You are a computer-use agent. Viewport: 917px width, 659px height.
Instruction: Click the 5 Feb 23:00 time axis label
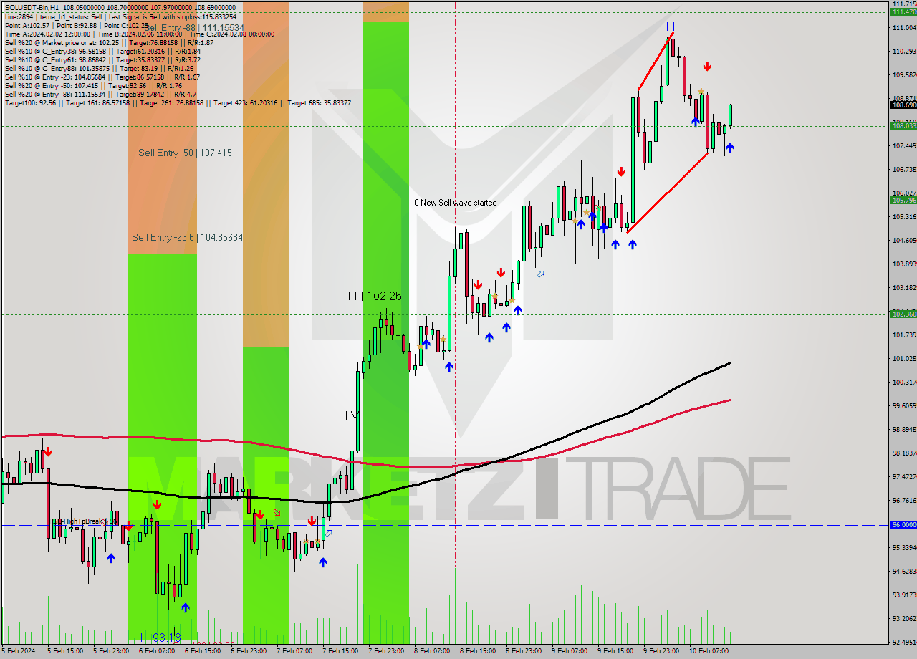[x=110, y=650]
